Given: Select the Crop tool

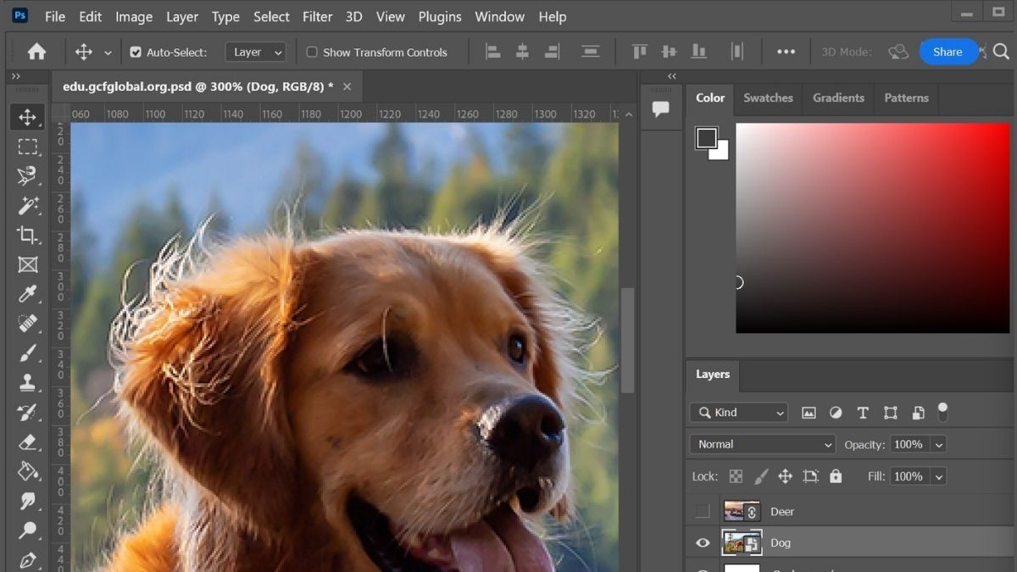Looking at the screenshot, I should tap(27, 236).
